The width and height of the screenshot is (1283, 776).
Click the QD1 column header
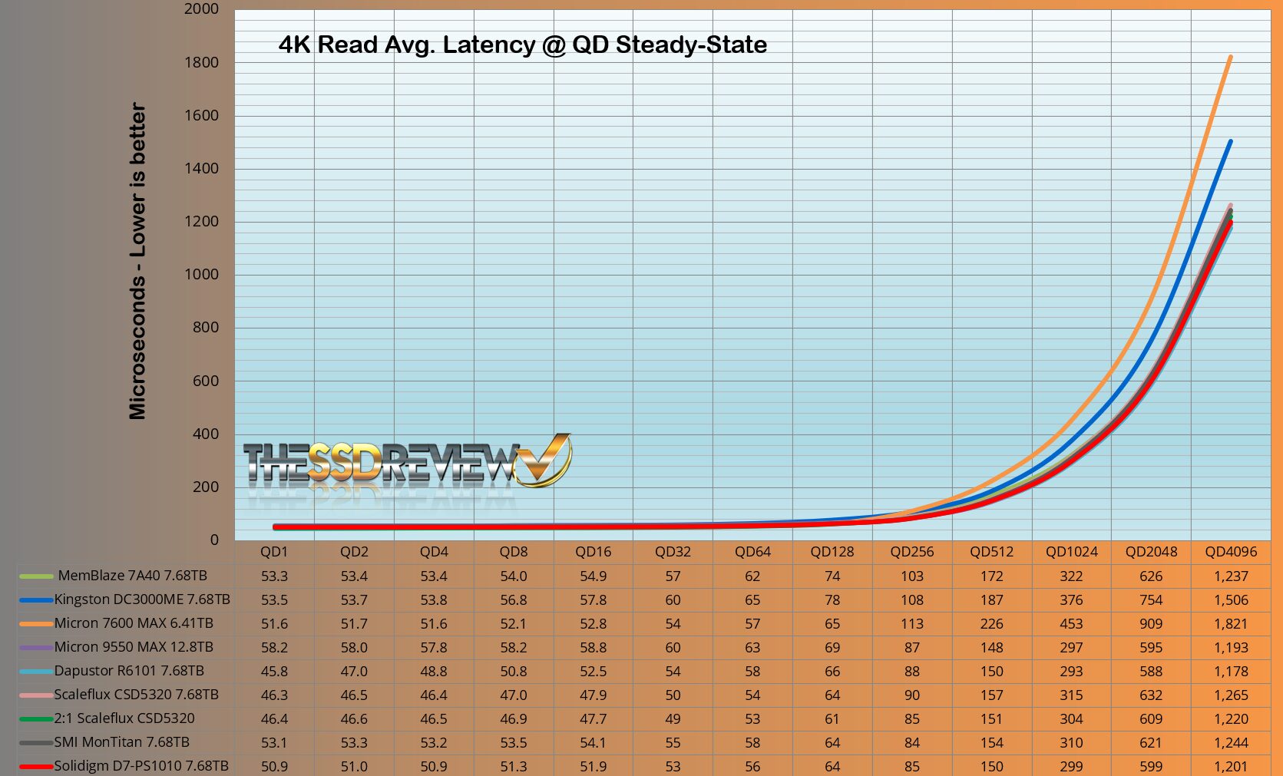tap(274, 552)
